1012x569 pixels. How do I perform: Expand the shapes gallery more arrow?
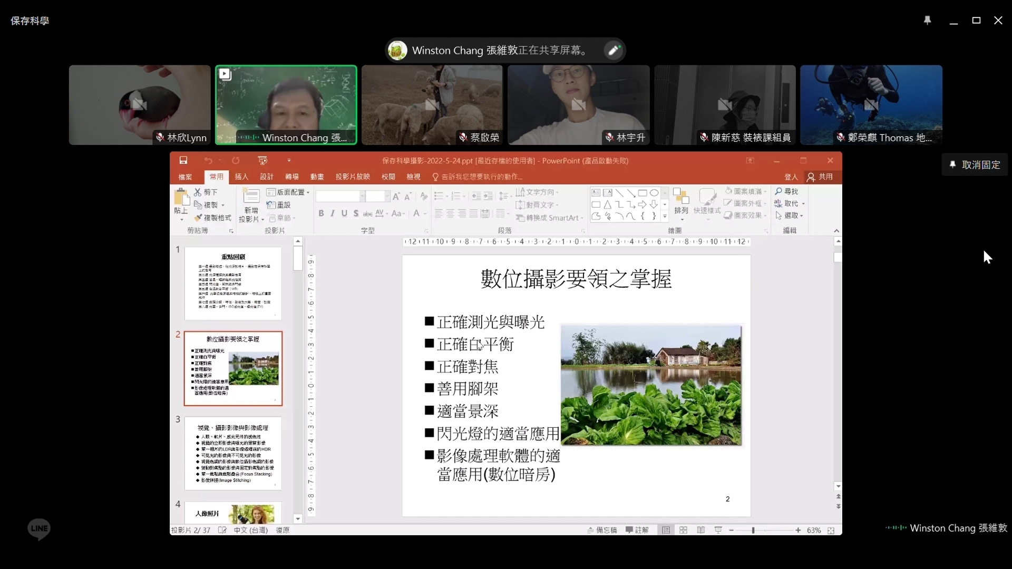pyautogui.click(x=665, y=216)
